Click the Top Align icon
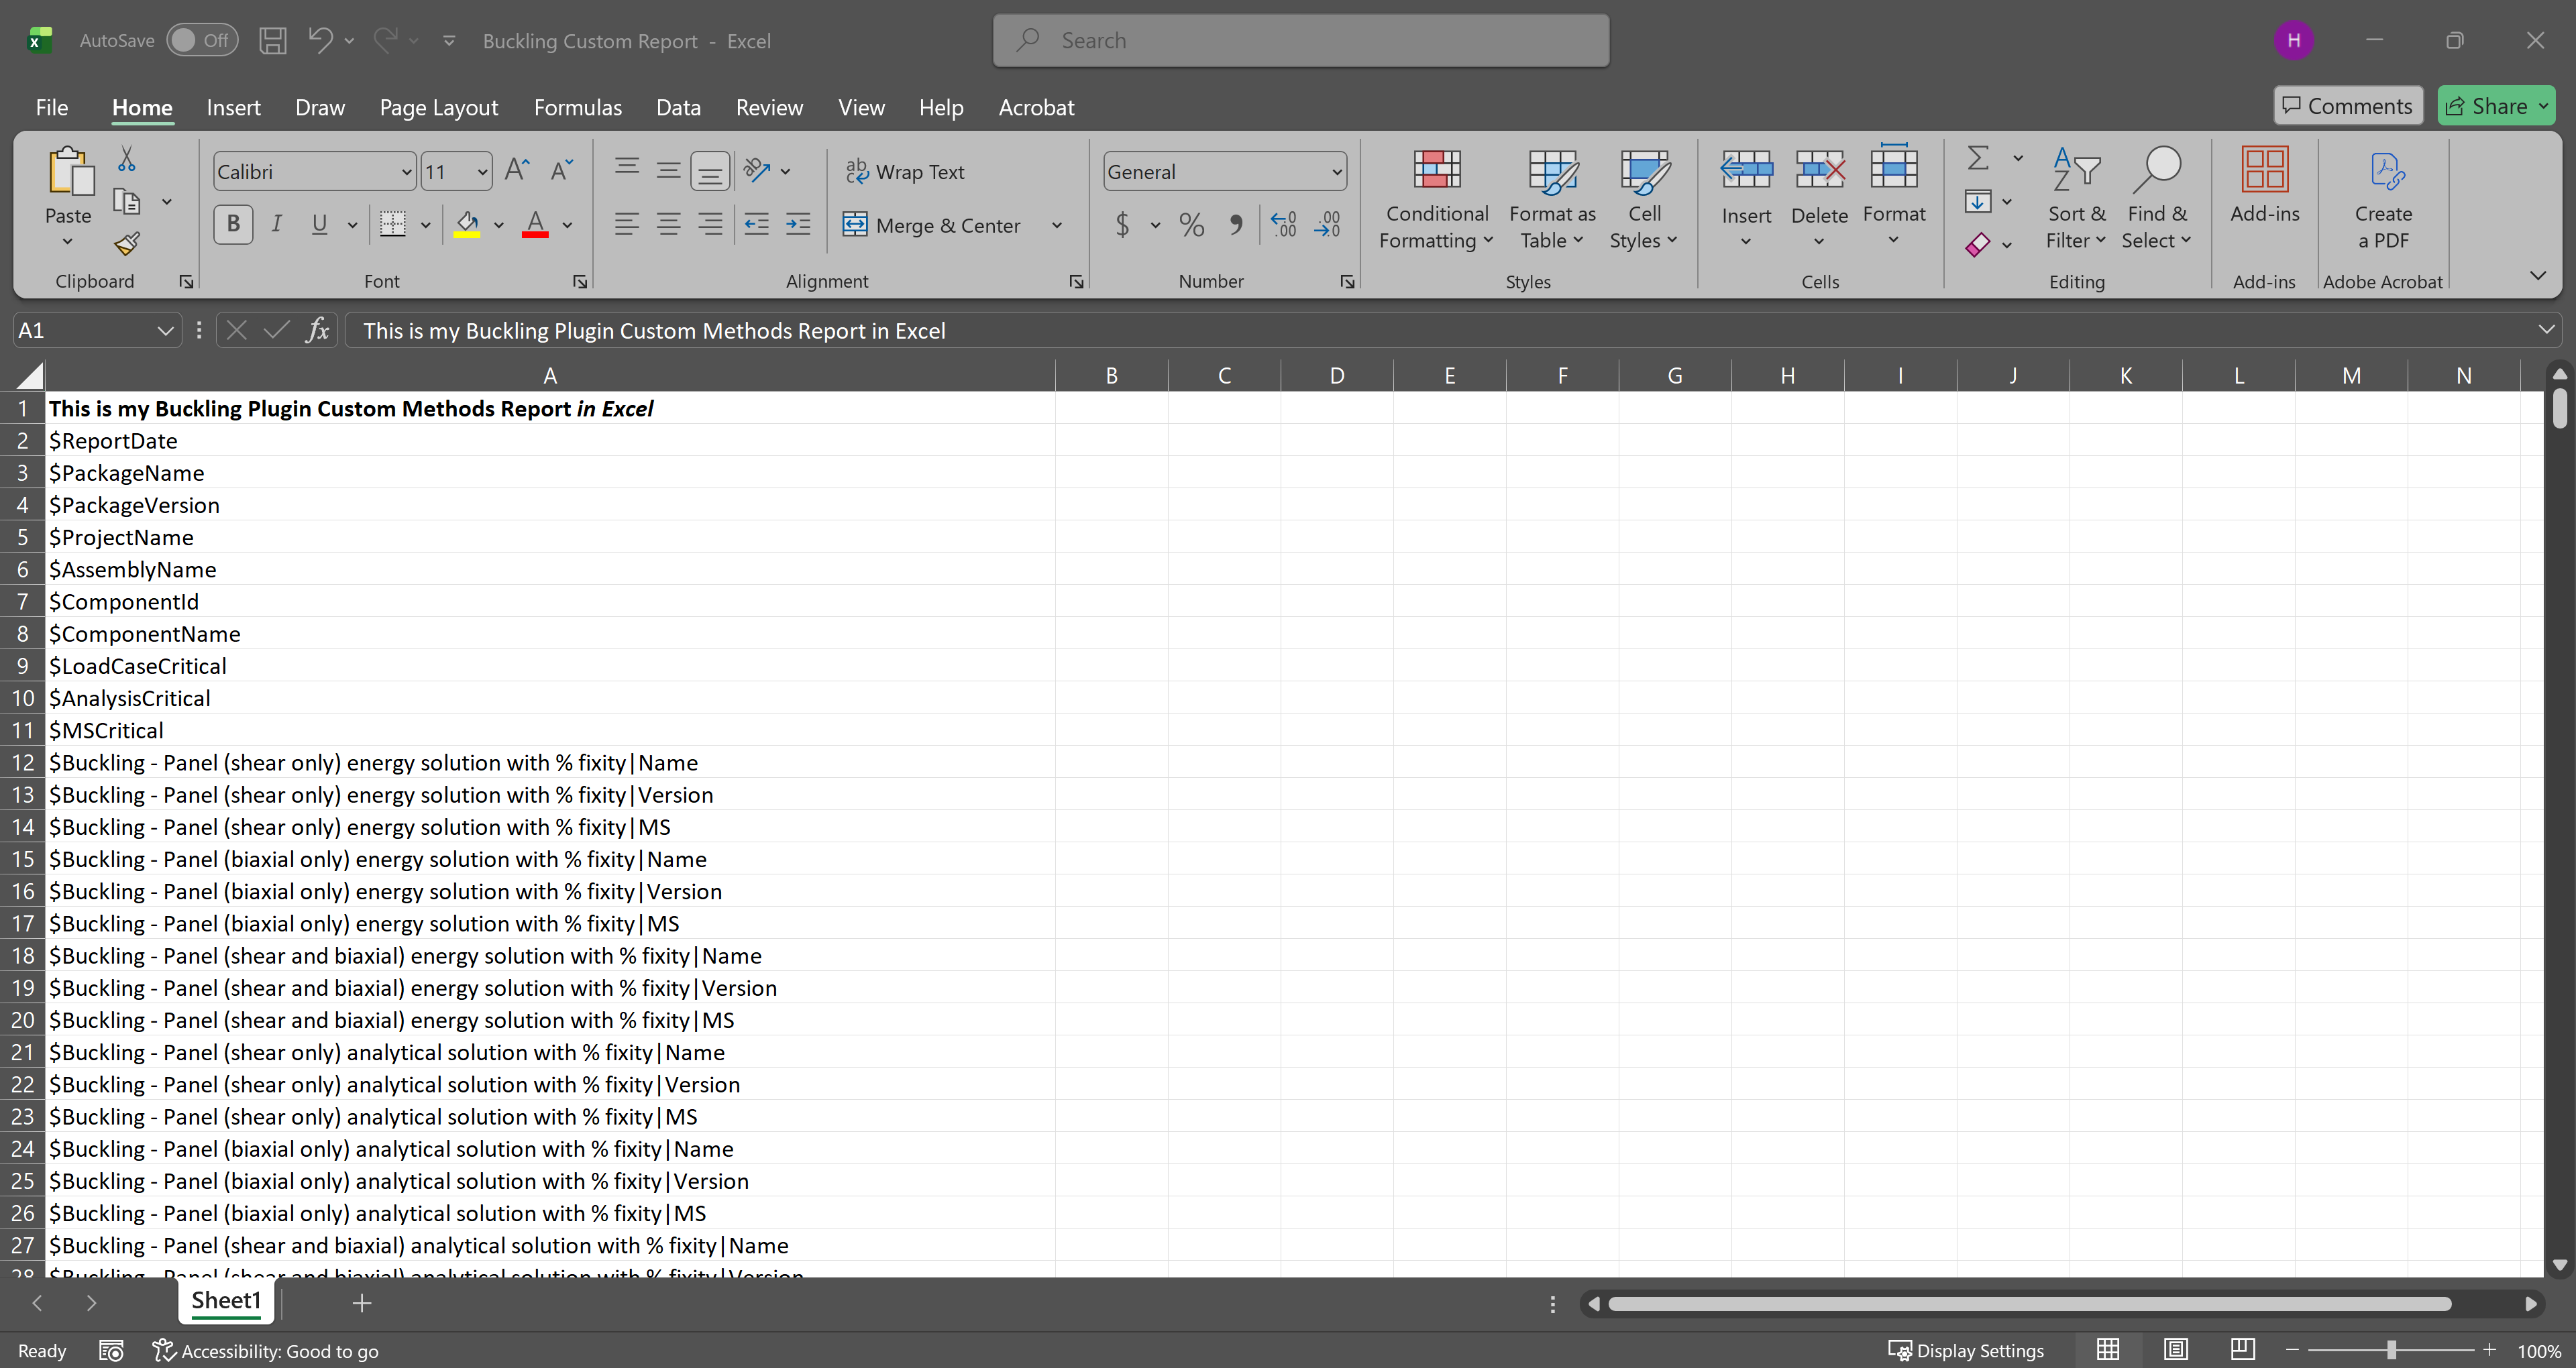The width and height of the screenshot is (2576, 1368). [627, 168]
